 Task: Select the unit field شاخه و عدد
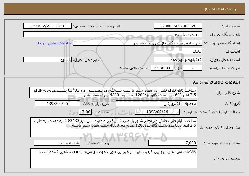pos(57,143)
